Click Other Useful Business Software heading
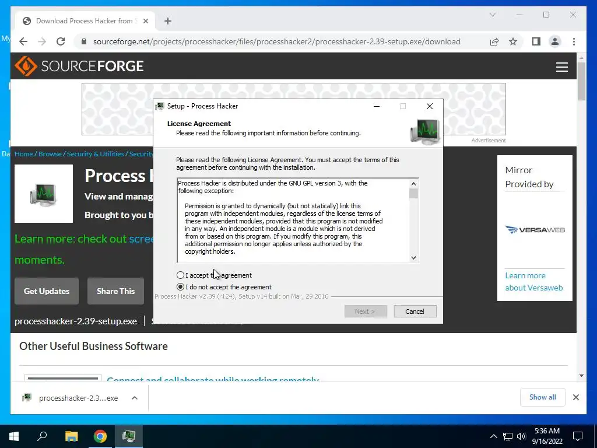 point(93,346)
